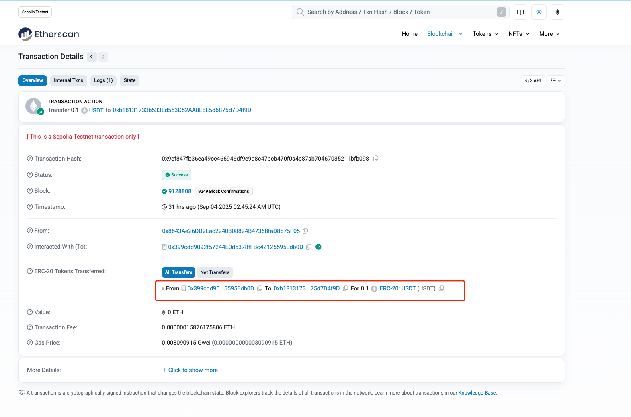Click the 0.003090915 Gwei gas price

(x=186, y=343)
